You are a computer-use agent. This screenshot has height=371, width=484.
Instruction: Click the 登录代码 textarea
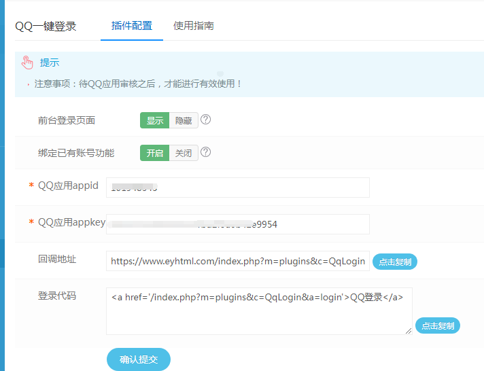click(x=259, y=311)
